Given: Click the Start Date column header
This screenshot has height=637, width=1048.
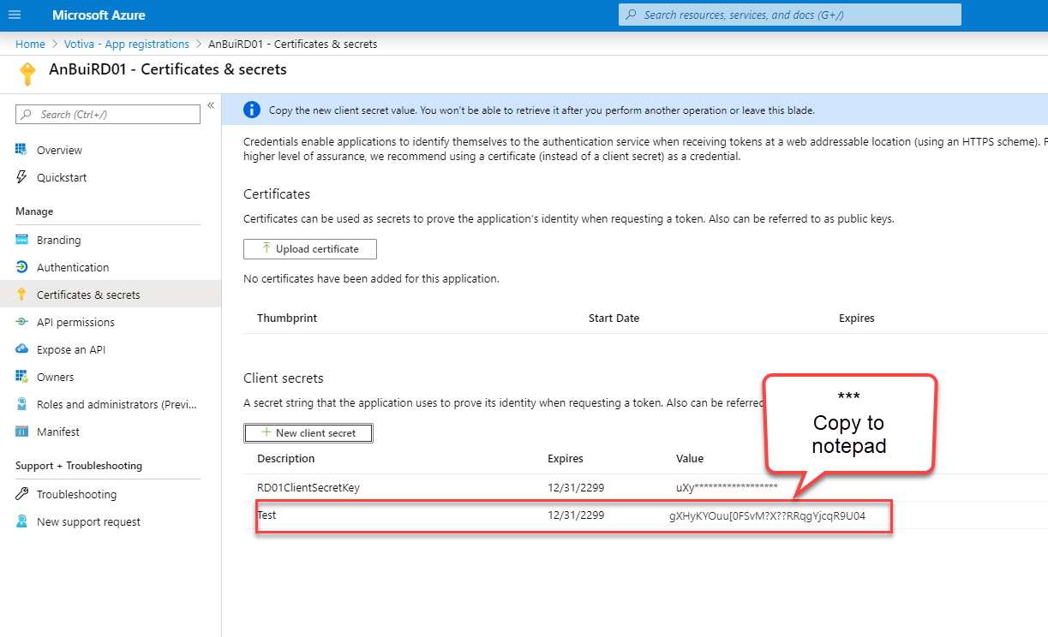Looking at the screenshot, I should 614,318.
